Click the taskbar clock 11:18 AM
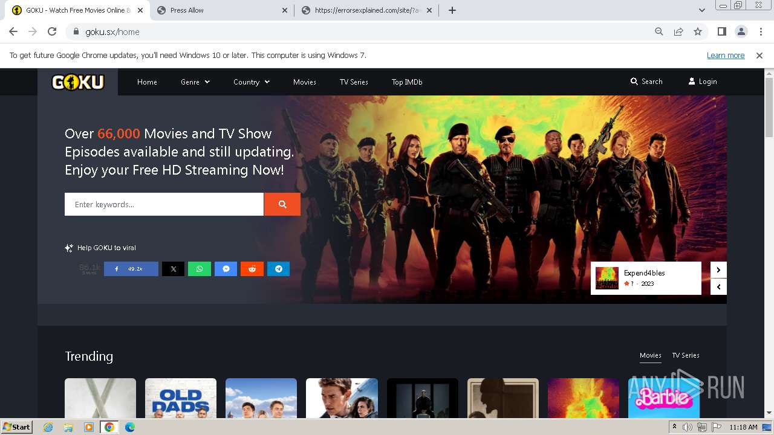Image resolution: width=774 pixels, height=435 pixels. pyautogui.click(x=743, y=427)
